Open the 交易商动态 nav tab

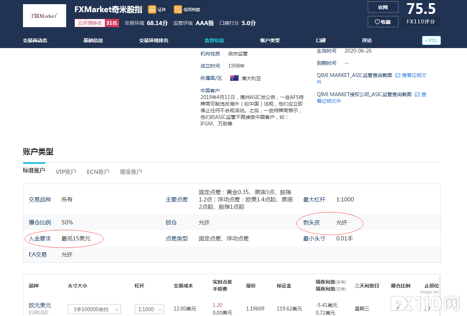(x=35, y=40)
